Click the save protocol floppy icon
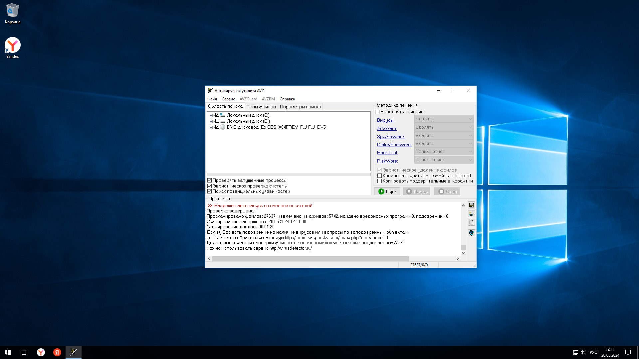Screen dimensions: 639x359 [471, 205]
